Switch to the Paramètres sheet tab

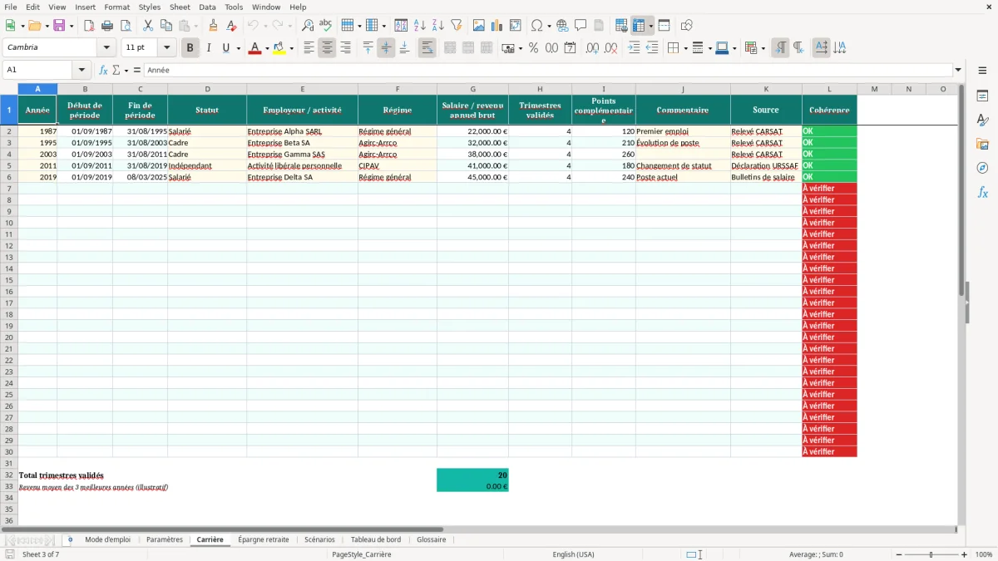(165, 539)
